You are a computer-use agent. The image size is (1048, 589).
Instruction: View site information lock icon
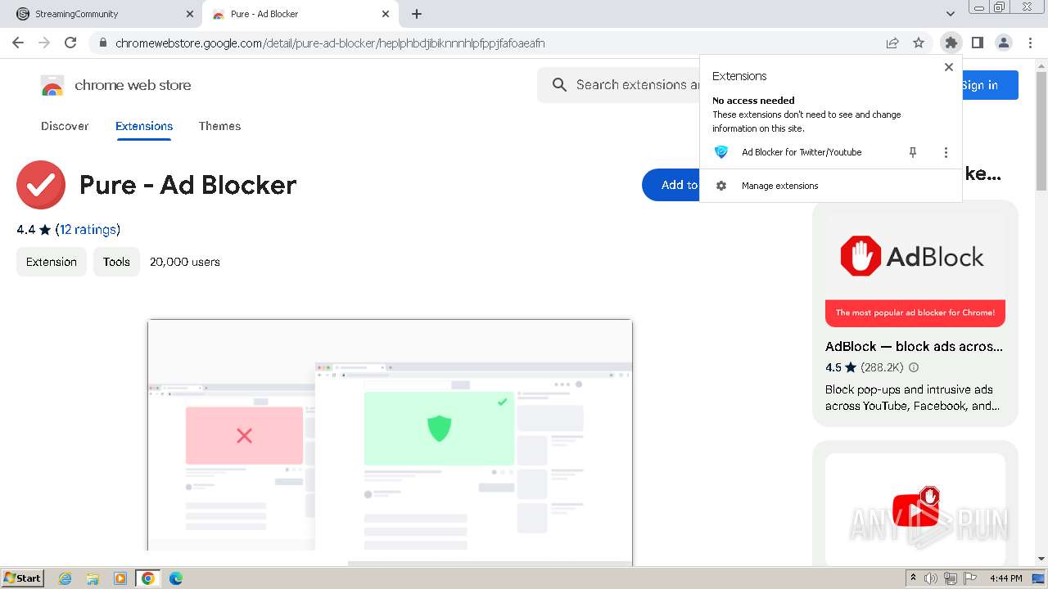pyautogui.click(x=102, y=43)
